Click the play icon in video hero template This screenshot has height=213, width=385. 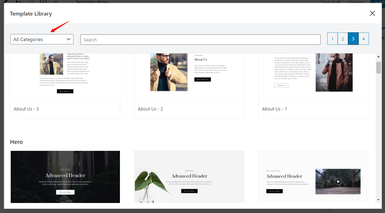[338, 182]
